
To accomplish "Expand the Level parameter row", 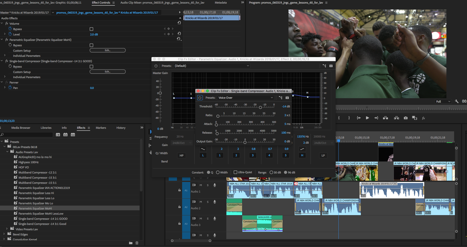I will pos(5,34).
